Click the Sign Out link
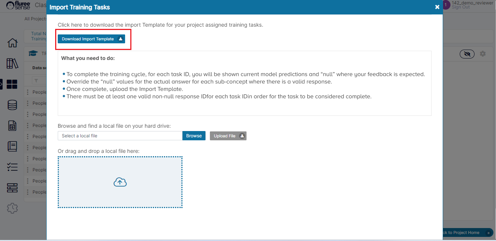 [460, 7]
